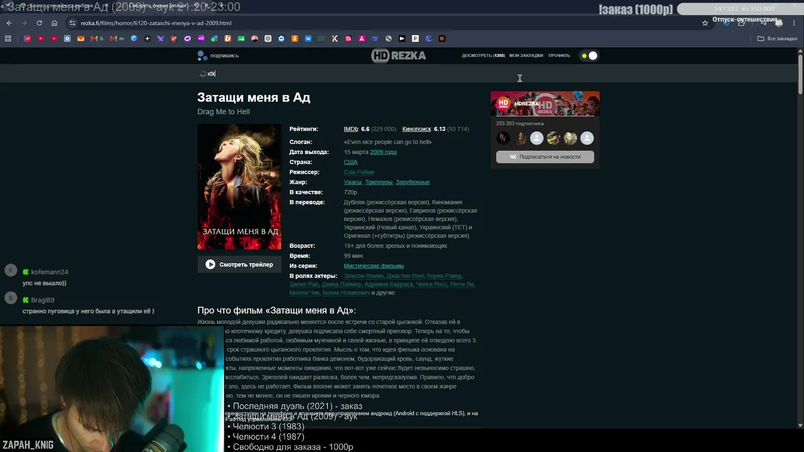The height and width of the screenshot is (452, 804).
Task: Open the Odnoklassniki bookmark icon
Action: coord(295,38)
